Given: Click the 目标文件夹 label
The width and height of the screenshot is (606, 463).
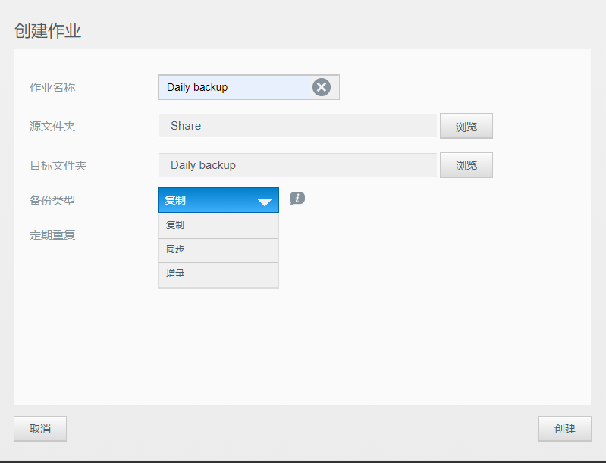Looking at the screenshot, I should pyautogui.click(x=58, y=166).
